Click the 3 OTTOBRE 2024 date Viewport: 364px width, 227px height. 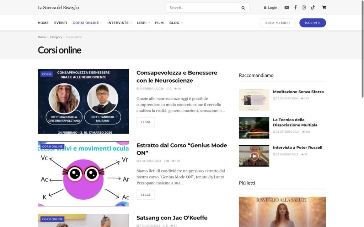coord(150,161)
